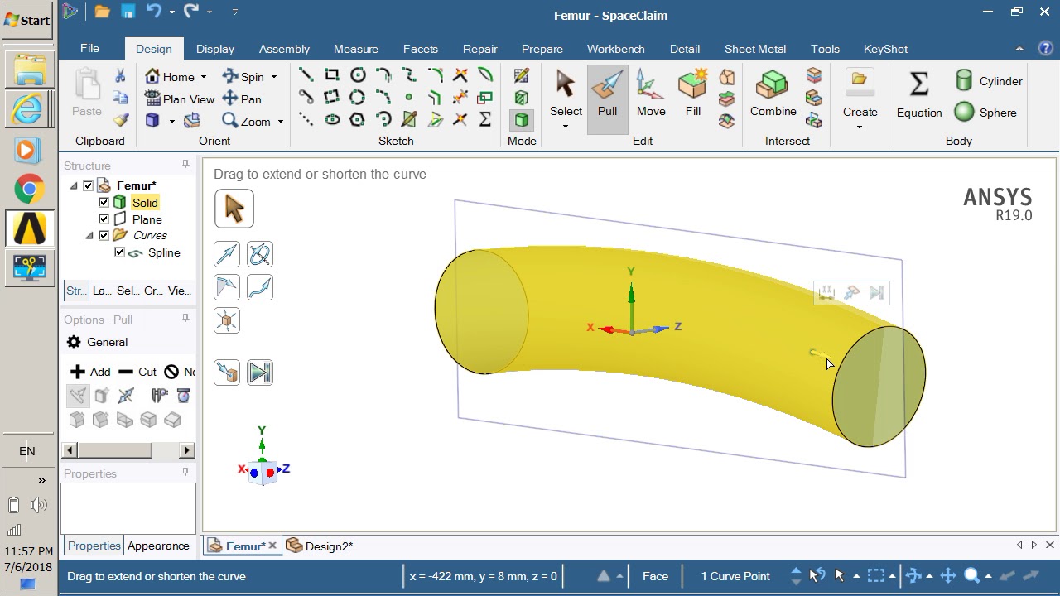
Task: Click the Open folder icon in title bar
Action: [102, 12]
